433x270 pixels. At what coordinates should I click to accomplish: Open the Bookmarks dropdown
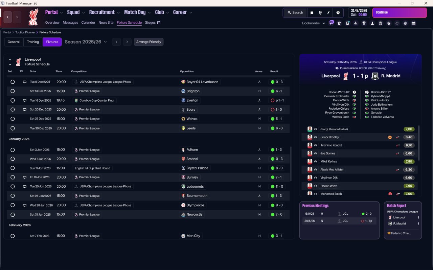pos(314,23)
